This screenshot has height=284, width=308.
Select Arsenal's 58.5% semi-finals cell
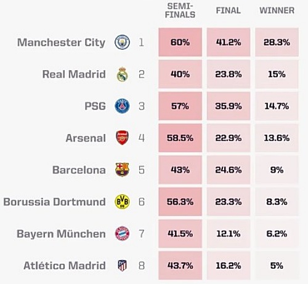point(180,138)
